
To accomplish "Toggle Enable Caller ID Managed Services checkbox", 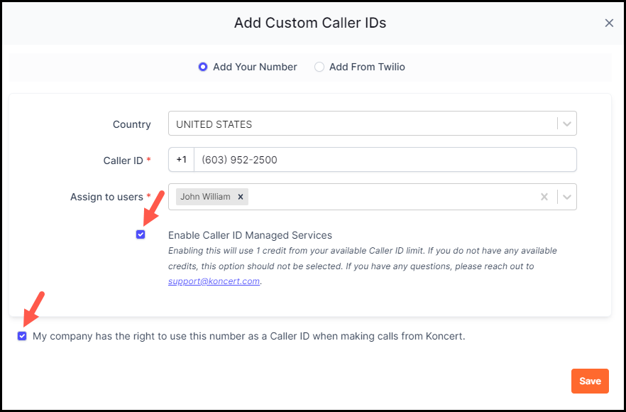I will coord(141,234).
